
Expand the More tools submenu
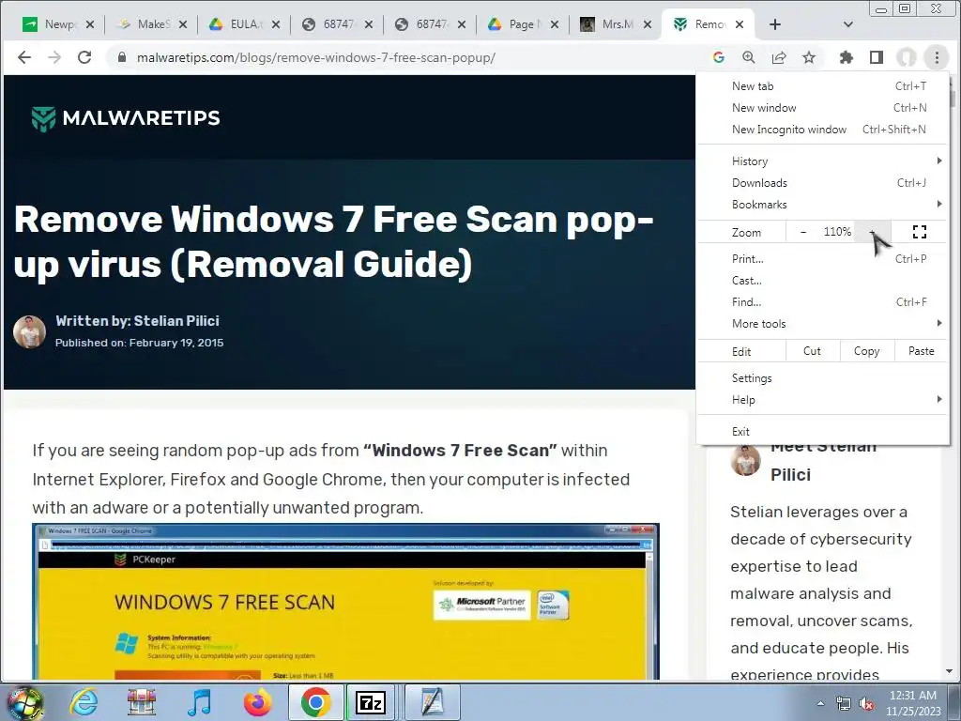[x=822, y=324]
